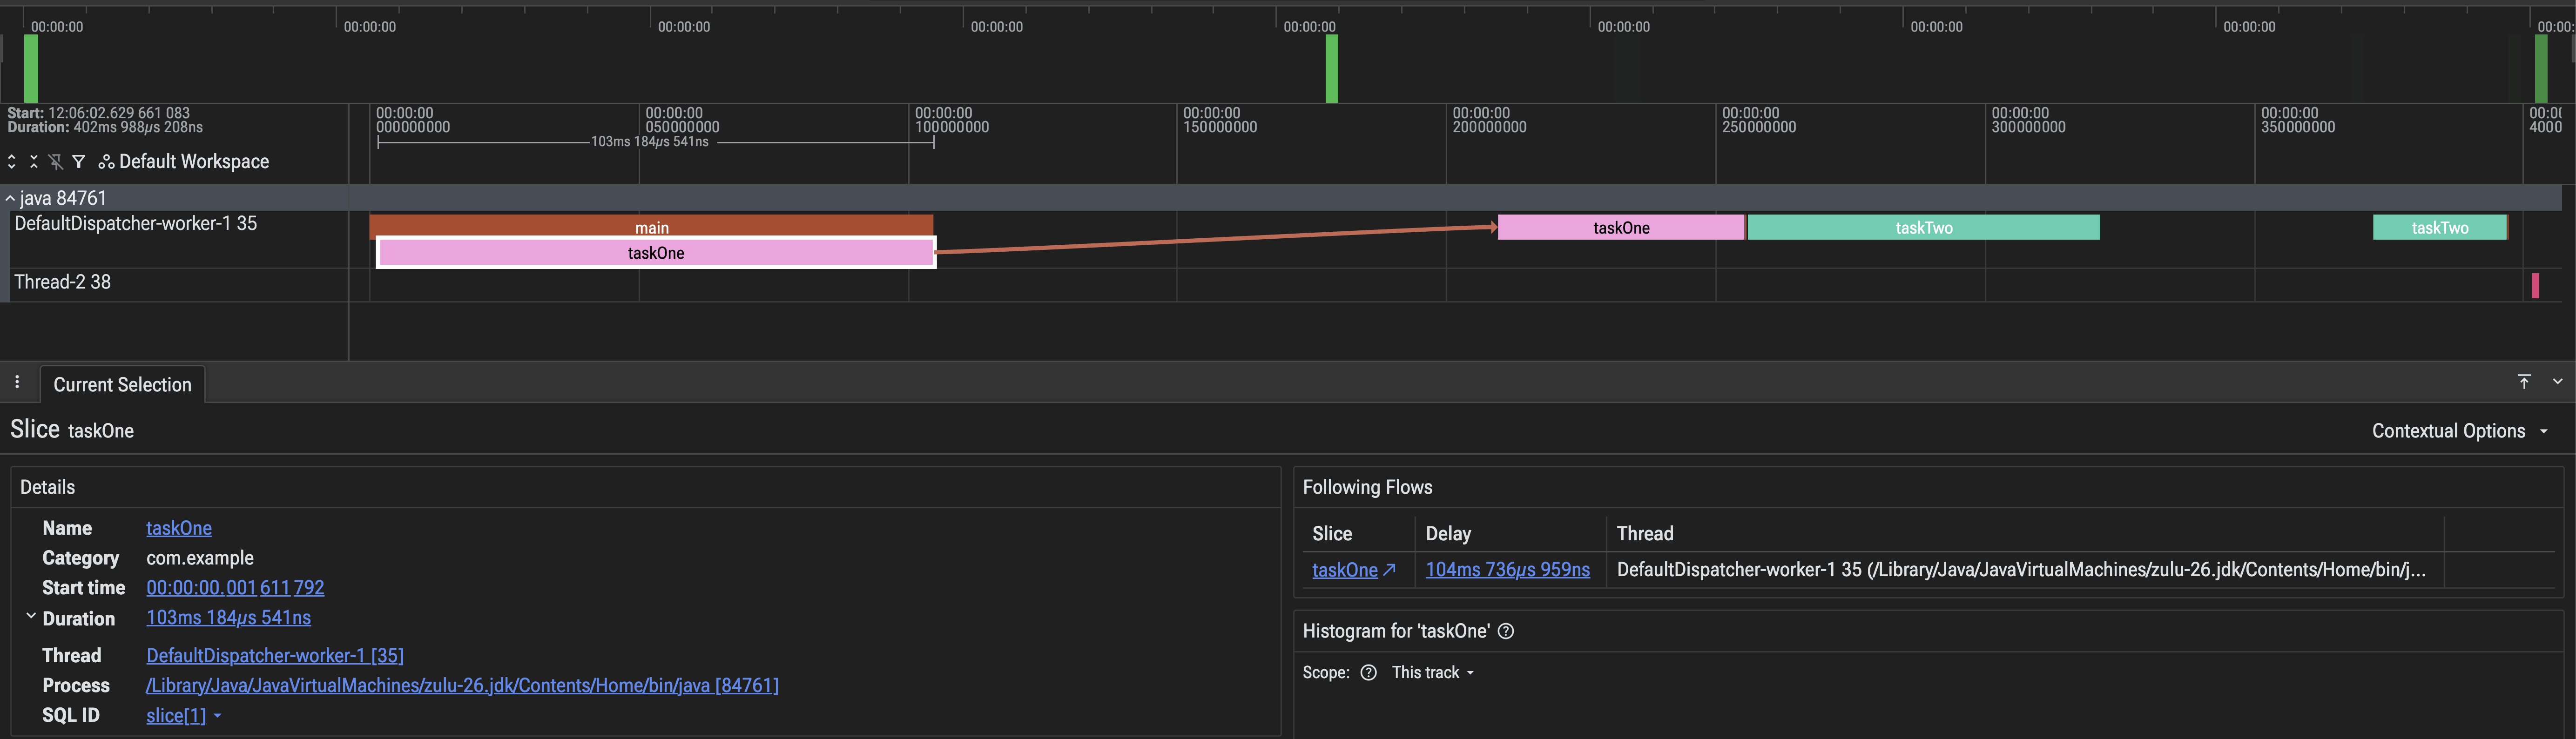Click the Slice column header in Following Flows
This screenshot has height=739, width=2576.
tap(1332, 534)
